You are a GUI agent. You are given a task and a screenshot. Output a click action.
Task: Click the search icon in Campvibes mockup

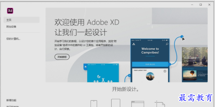tap(167, 44)
